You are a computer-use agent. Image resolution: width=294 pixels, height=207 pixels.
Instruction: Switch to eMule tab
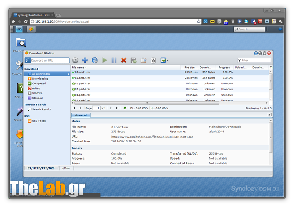pyautogui.click(x=66, y=168)
